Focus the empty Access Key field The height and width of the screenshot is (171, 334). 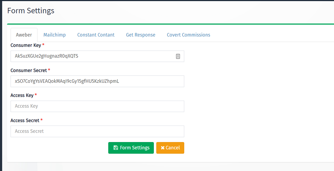click(x=97, y=106)
